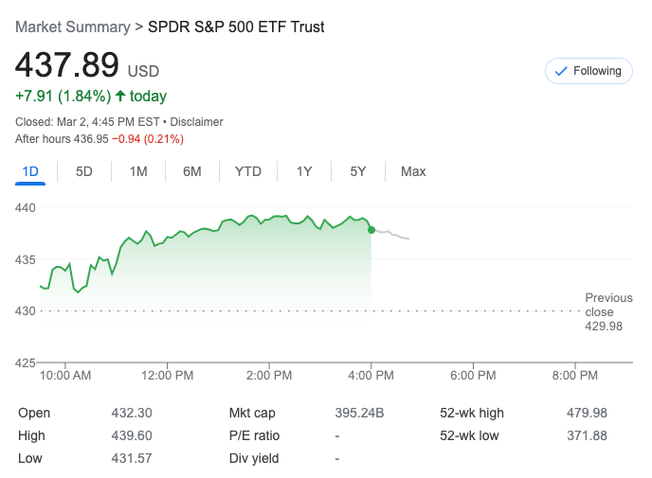Select the 5Y chart tab
Viewport: 652px width, 478px height.
click(357, 171)
